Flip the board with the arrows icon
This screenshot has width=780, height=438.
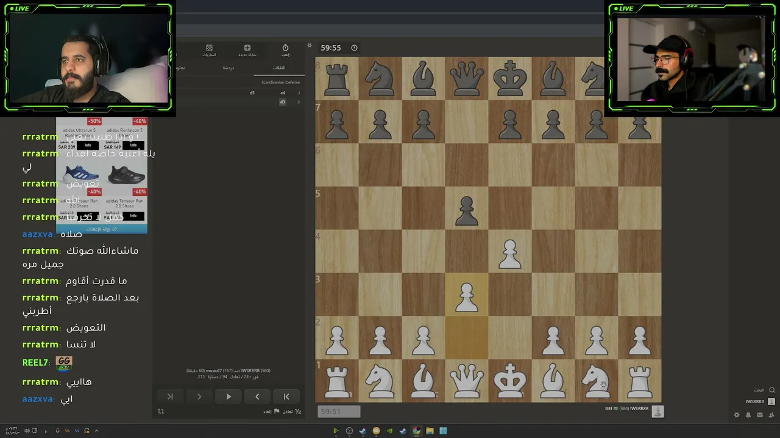(x=161, y=411)
